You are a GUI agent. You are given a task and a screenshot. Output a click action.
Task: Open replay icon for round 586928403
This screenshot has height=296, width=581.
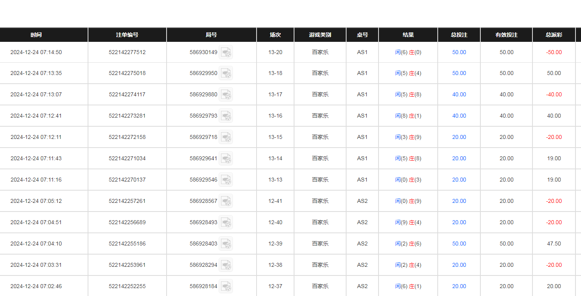pyautogui.click(x=226, y=244)
